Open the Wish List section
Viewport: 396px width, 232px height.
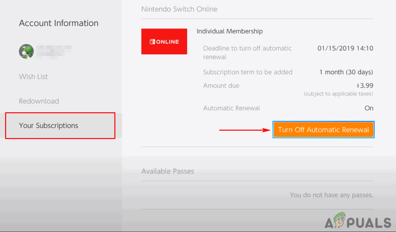34,77
